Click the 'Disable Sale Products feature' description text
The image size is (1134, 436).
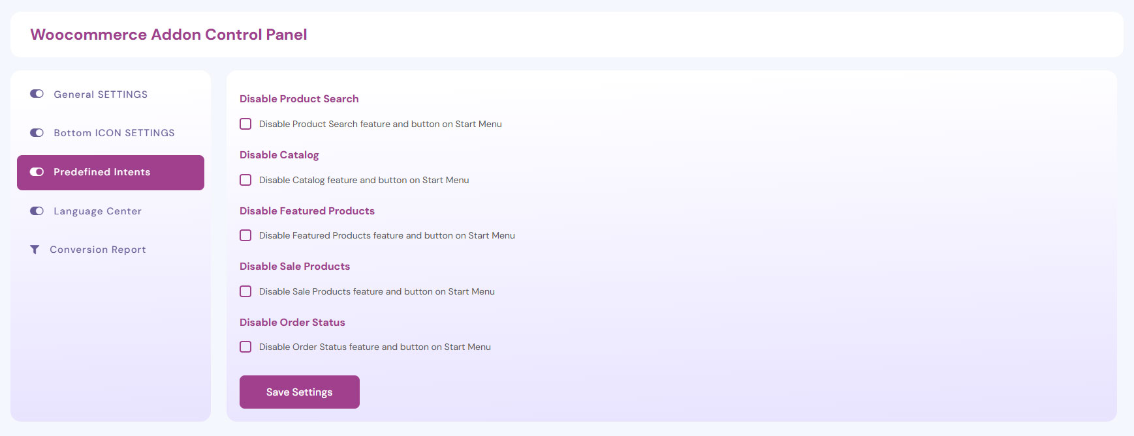377,291
